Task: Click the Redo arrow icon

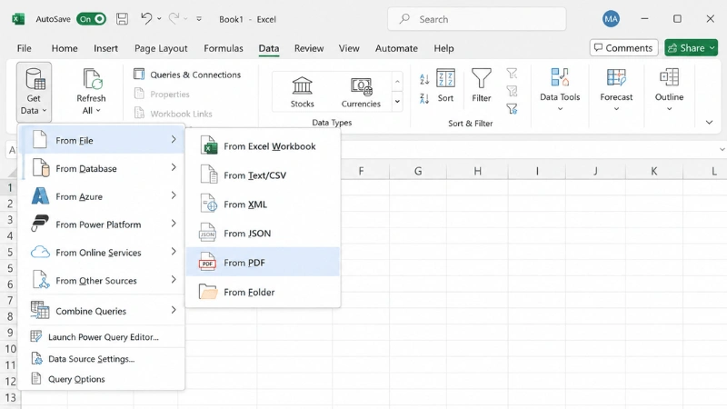Action: point(174,18)
